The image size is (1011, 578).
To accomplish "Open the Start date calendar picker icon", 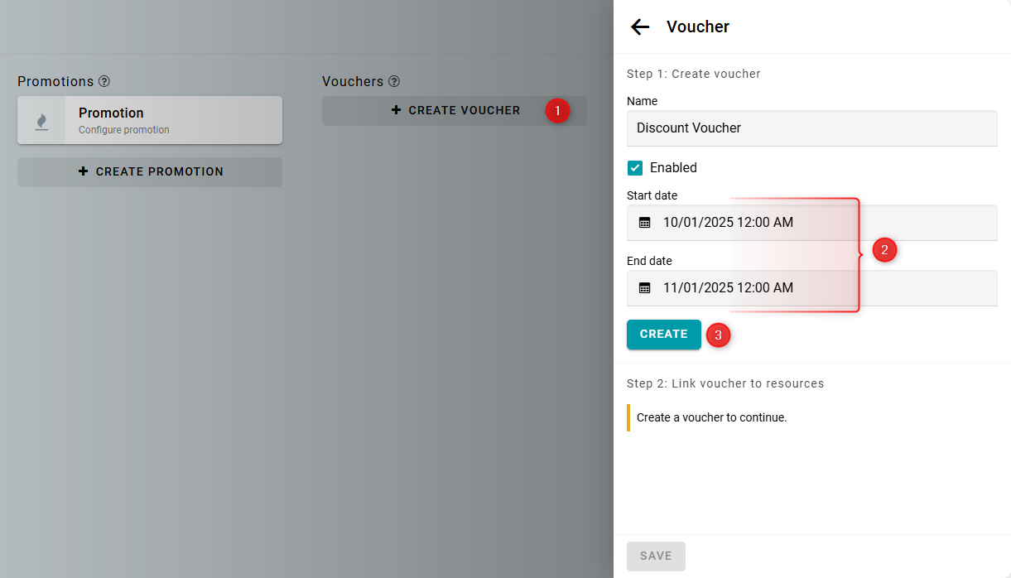I will coord(645,223).
